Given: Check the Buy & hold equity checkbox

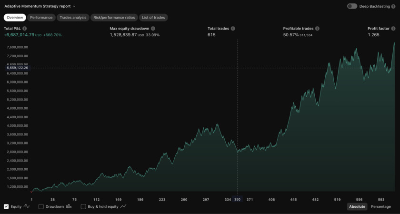Looking at the screenshot, I should (83, 206).
